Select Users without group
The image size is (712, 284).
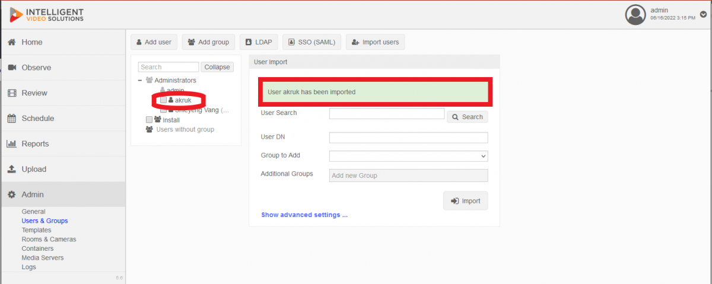point(185,129)
